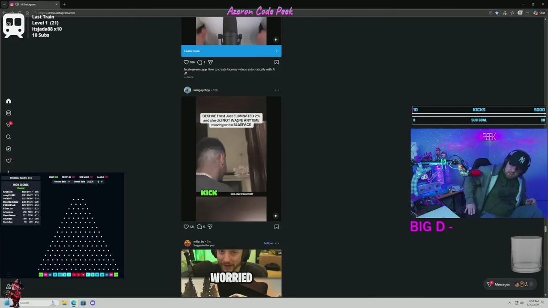Comment on the facelessreels_app post
The height and width of the screenshot is (308, 548).
200,62
